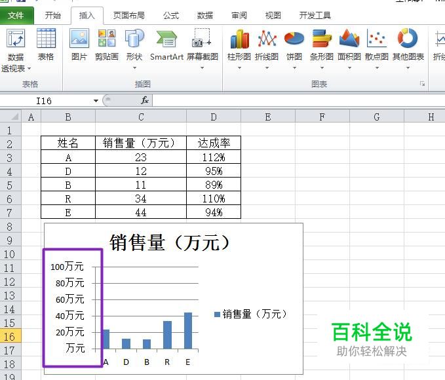Image resolution: width=445 pixels, height=380 pixels.
Task: Insert a table with 表格 icon
Action: tap(46, 38)
